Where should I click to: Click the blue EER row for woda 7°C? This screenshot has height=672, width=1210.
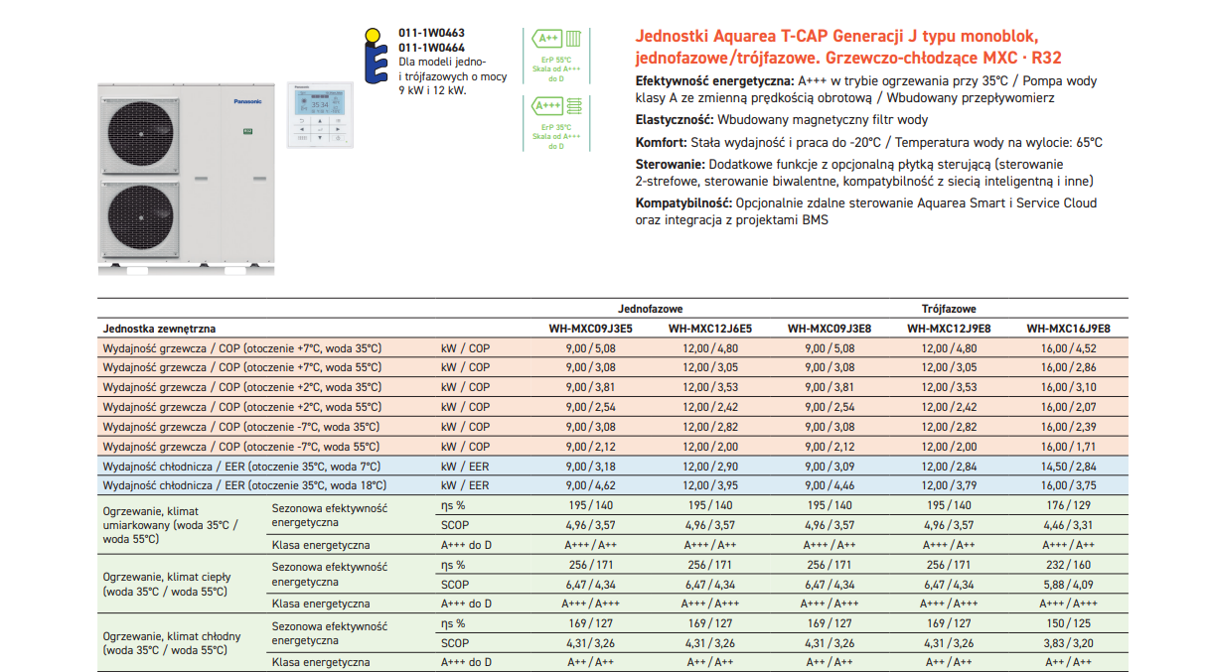pyautogui.click(x=241, y=467)
